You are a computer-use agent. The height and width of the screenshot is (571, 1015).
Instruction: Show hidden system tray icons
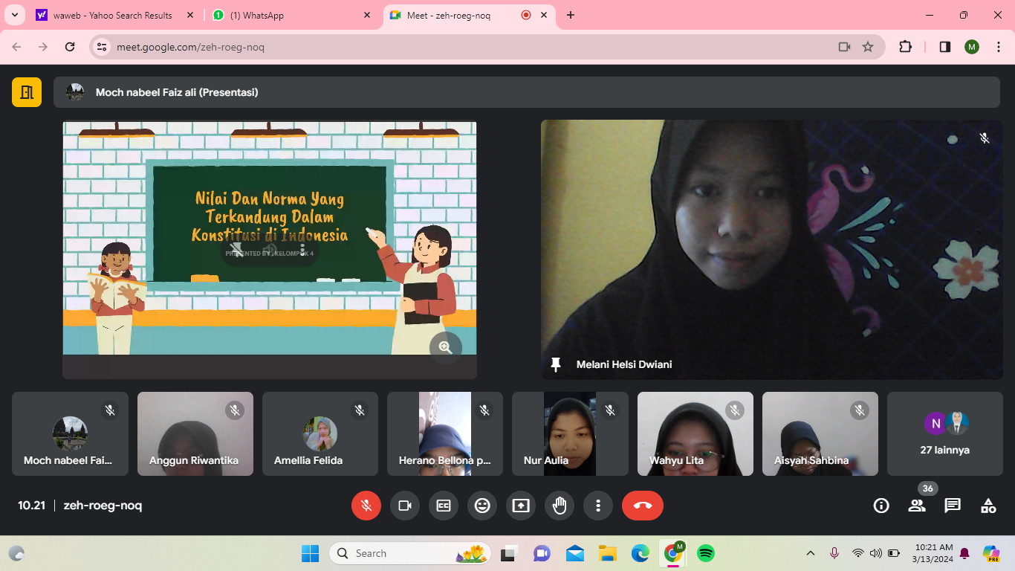(x=811, y=553)
